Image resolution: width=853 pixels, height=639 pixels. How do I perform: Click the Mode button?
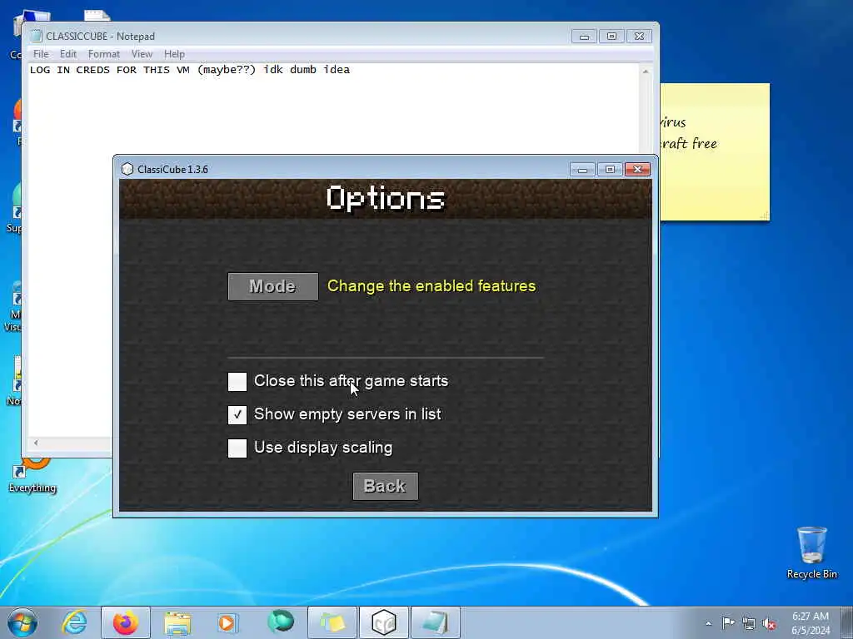(x=273, y=286)
